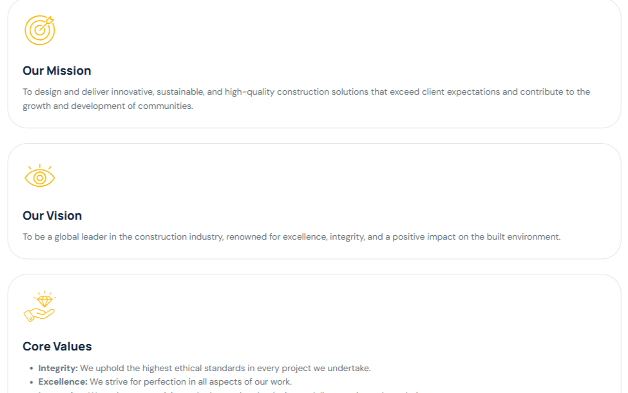Screen dimensions: 628x393
Task: Click the bullet point before Excellence
Action: (x=32, y=382)
